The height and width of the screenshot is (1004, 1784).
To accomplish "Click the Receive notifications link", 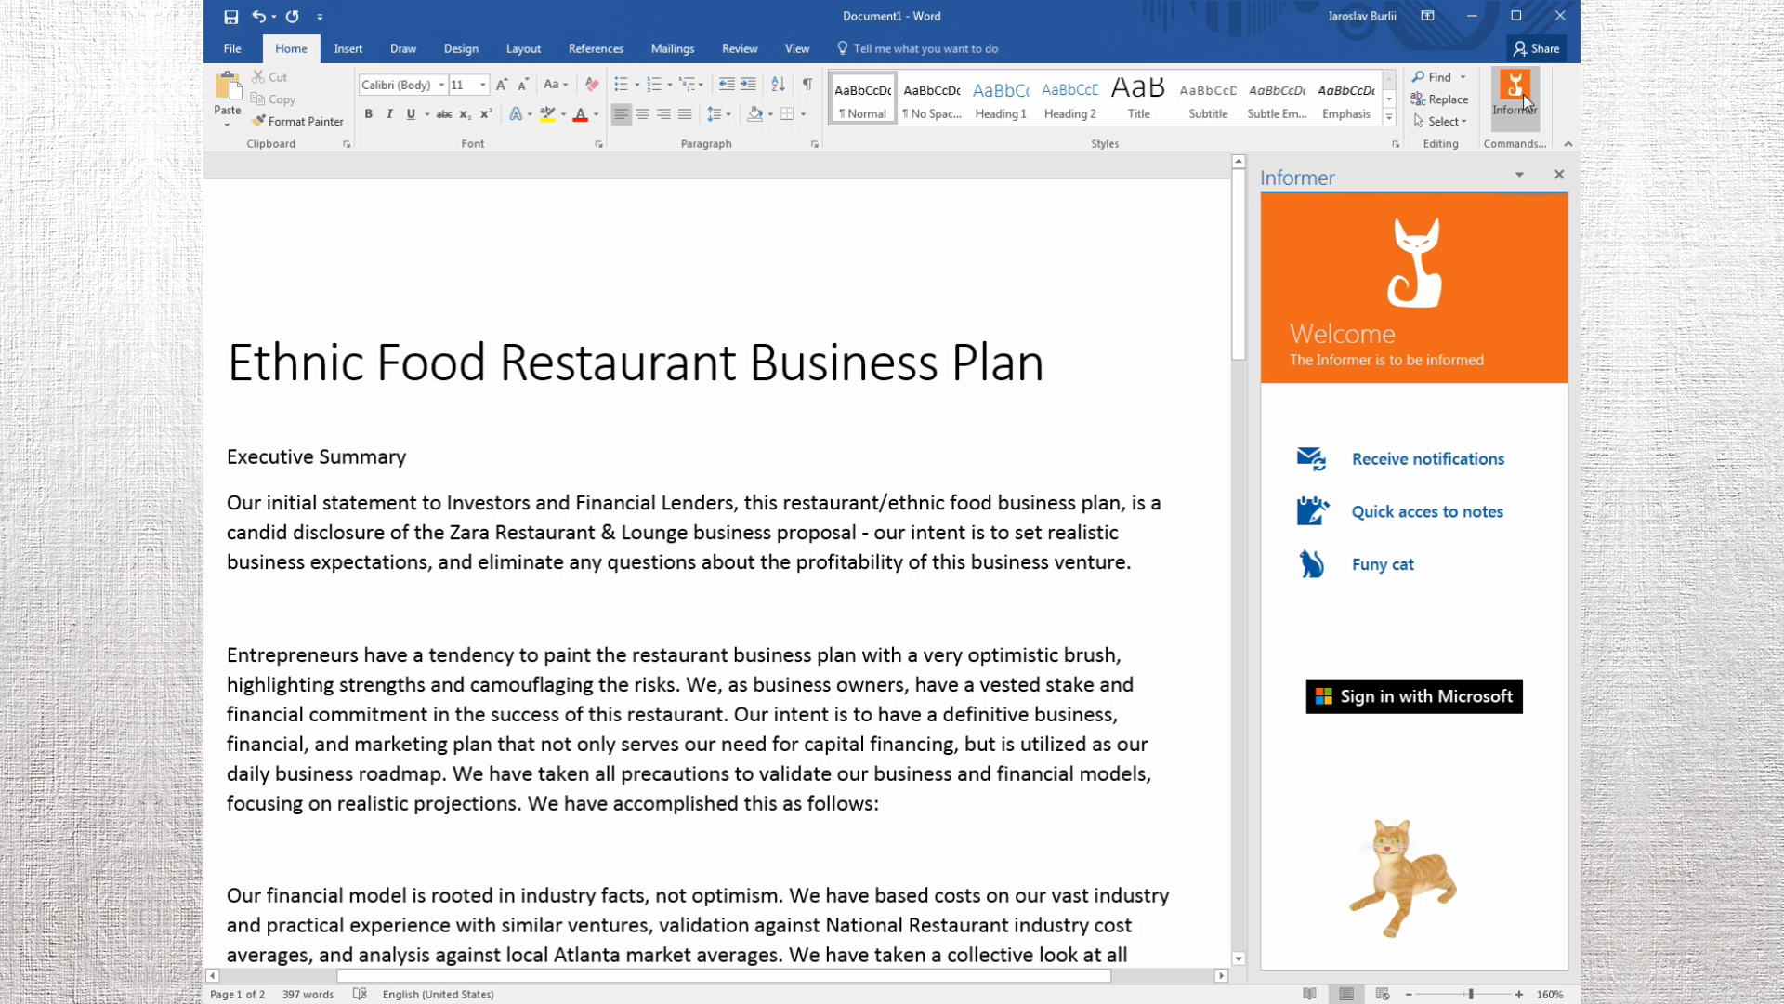I will pos(1427,459).
